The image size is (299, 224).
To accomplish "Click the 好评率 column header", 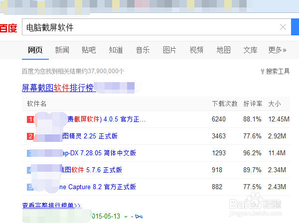I will 253,104.
